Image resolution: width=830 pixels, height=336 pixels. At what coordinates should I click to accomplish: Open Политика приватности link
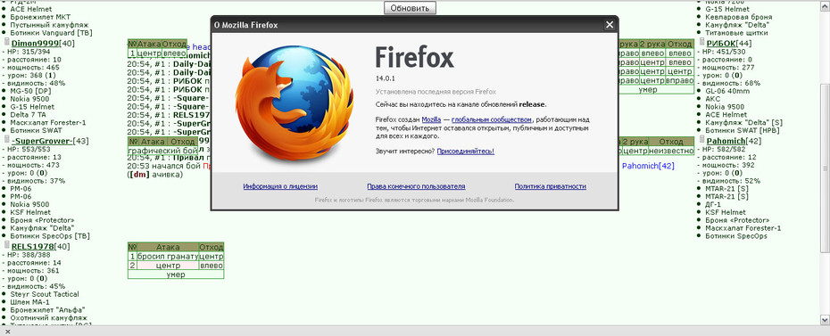coord(551,186)
